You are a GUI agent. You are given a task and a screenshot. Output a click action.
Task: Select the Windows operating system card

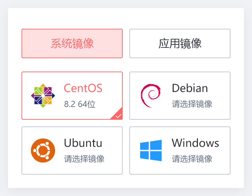pyautogui.click(x=180, y=151)
